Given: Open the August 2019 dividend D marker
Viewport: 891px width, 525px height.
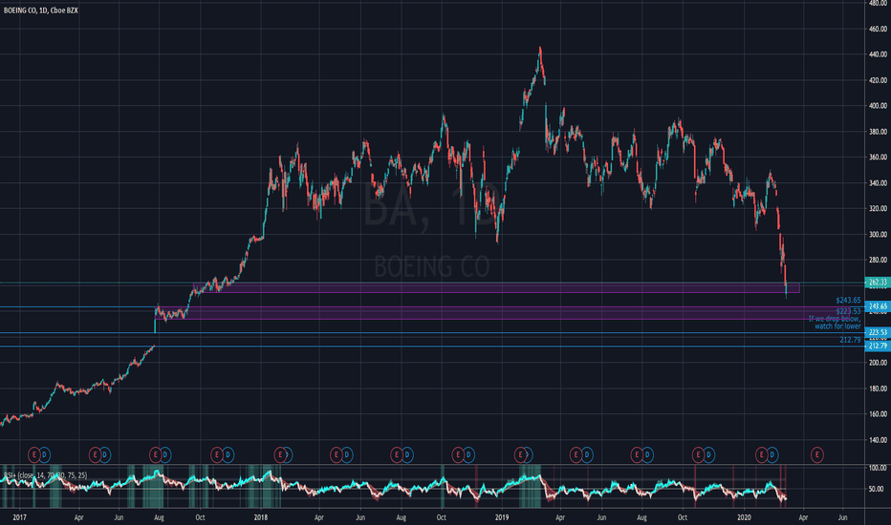Looking at the screenshot, I should [647, 454].
